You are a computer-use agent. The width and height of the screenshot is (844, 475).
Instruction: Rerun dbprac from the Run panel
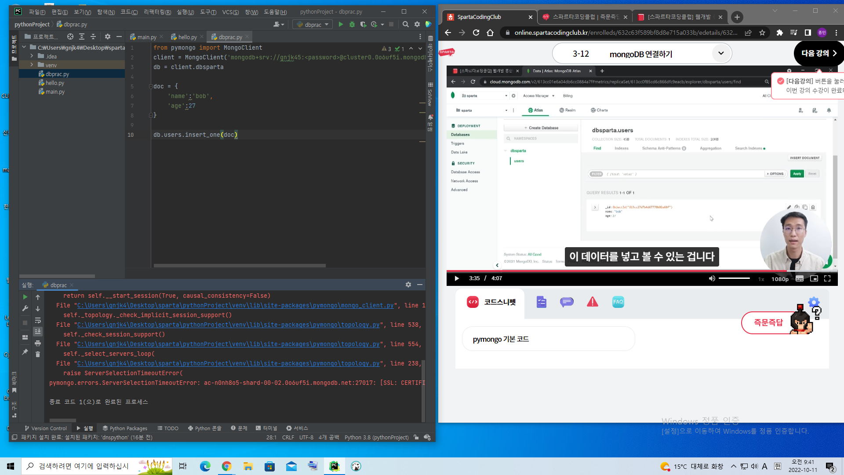(25, 297)
